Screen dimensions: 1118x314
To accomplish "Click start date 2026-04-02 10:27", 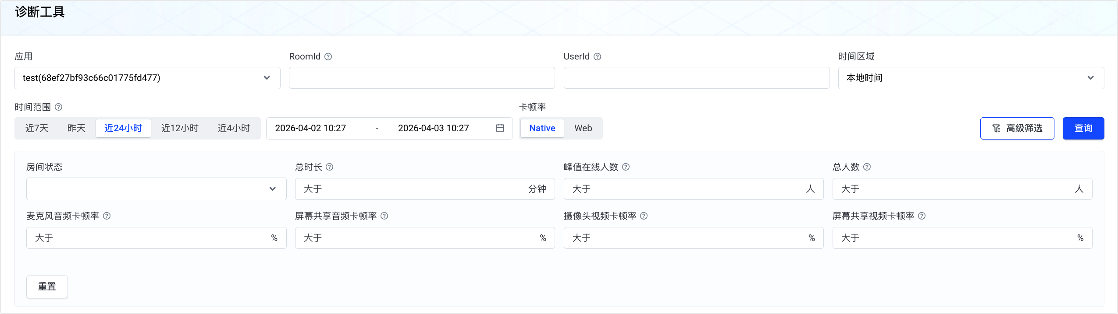I will point(310,128).
